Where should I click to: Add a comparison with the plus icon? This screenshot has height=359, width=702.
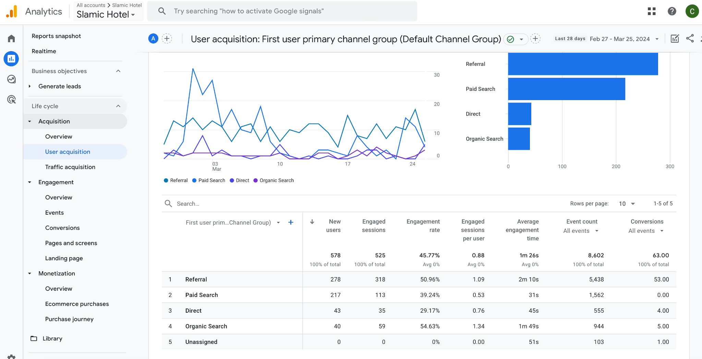[167, 38]
